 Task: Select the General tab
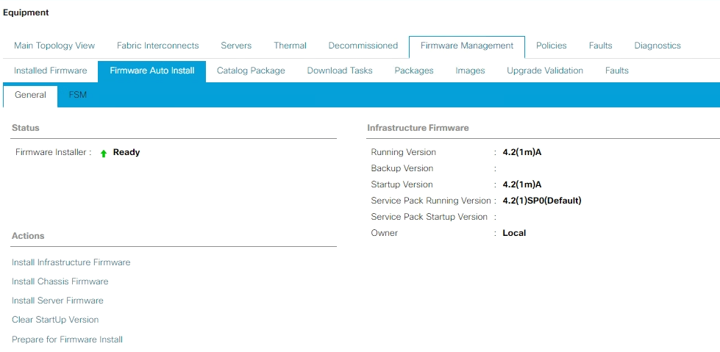(x=30, y=96)
